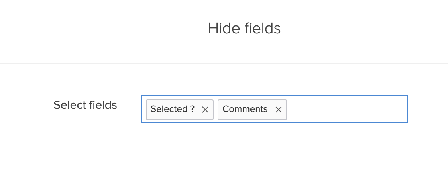Show available fields in the selector combo box

(x=346, y=109)
